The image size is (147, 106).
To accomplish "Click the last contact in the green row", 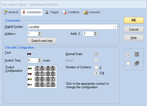I will (x=53, y=69).
